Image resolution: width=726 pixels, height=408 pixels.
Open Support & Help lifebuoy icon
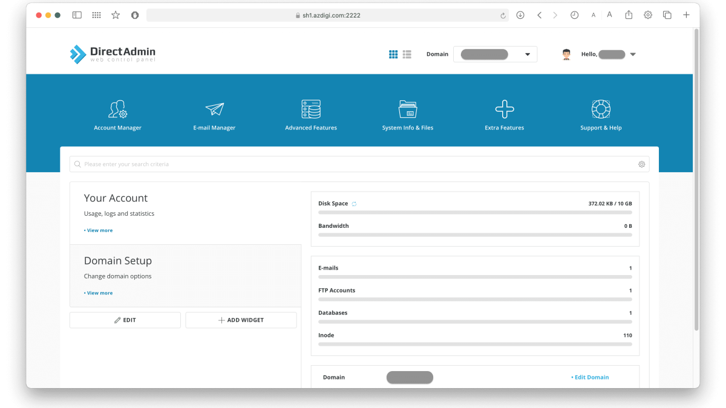[601, 109]
